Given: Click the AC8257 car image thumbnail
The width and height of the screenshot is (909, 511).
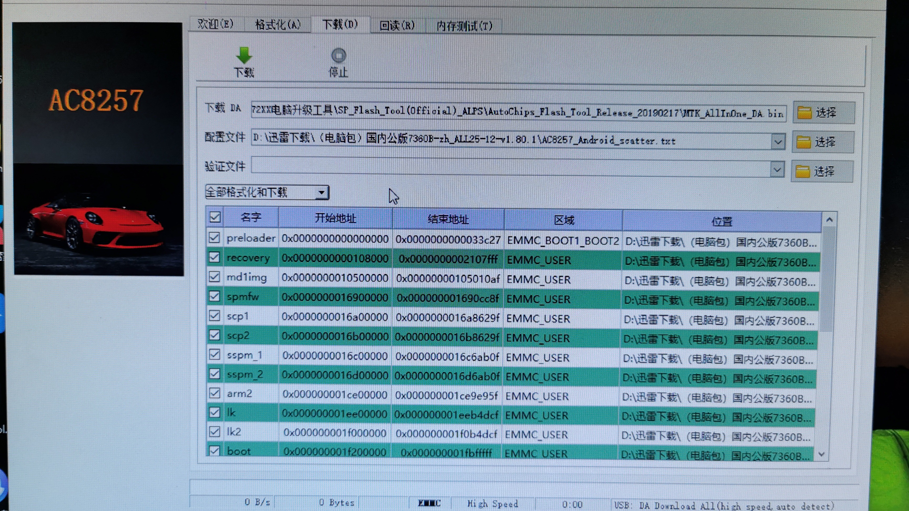Looking at the screenshot, I should [98, 149].
